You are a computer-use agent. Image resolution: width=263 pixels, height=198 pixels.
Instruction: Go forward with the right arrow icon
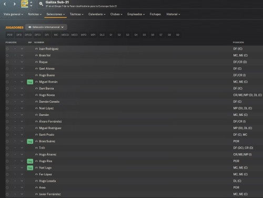tap(15, 4)
